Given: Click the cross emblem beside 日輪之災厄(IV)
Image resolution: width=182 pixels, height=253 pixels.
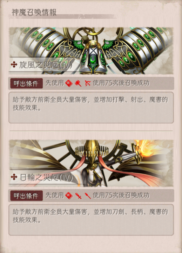Looking at the screenshot, I should (x=14, y=177).
